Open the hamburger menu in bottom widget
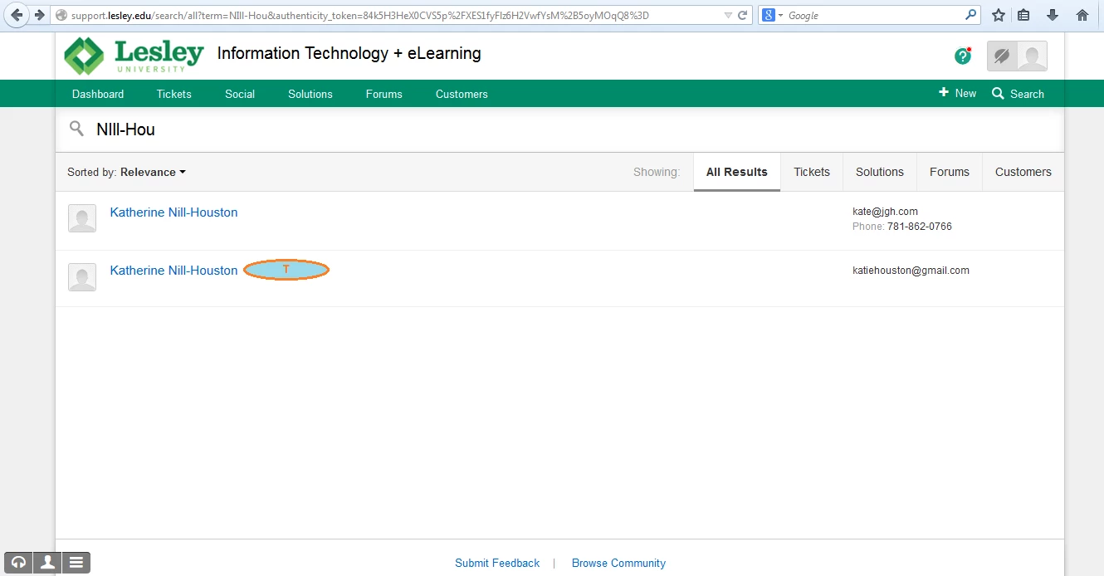The image size is (1104, 576). point(76,562)
